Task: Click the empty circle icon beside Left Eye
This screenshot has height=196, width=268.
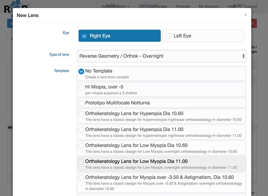Action: pos(168,36)
